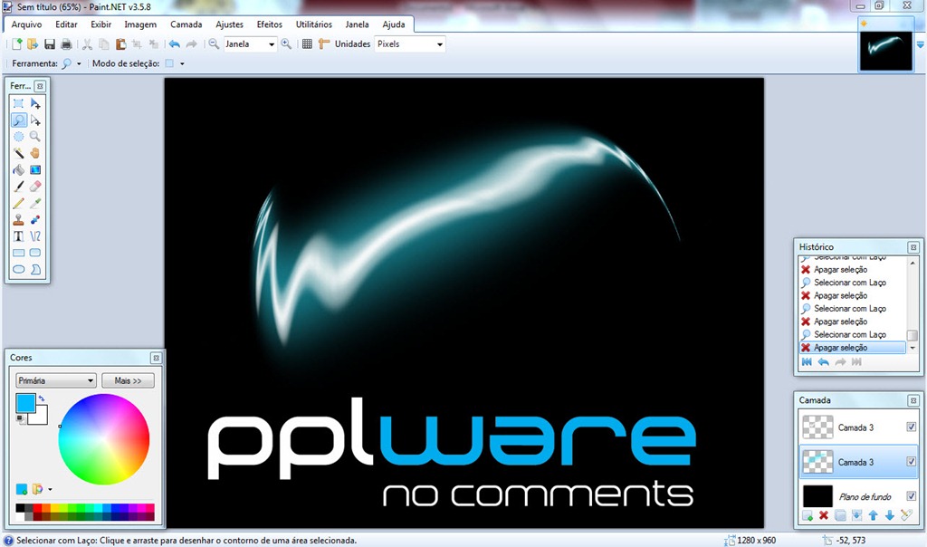Screen dimensions: 927x547
Task: Select the Text tool
Action: [x=18, y=236]
